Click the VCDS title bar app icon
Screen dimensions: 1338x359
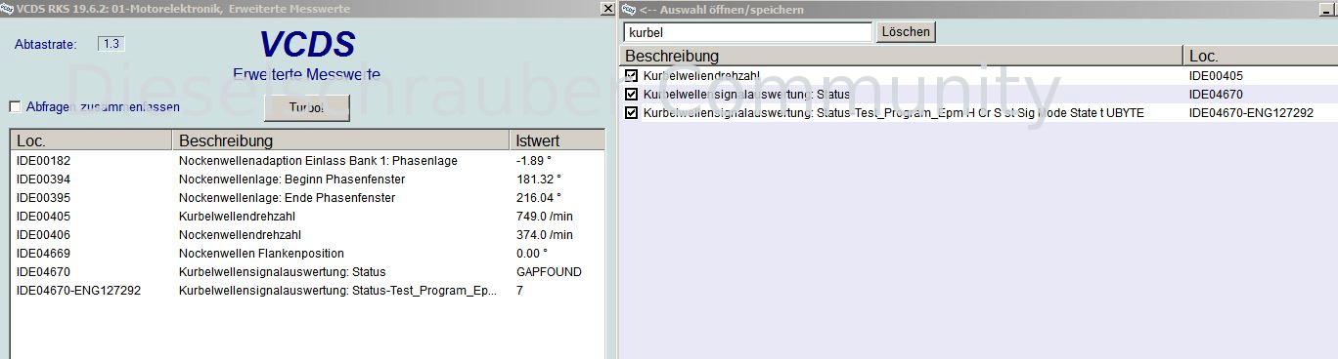point(7,9)
